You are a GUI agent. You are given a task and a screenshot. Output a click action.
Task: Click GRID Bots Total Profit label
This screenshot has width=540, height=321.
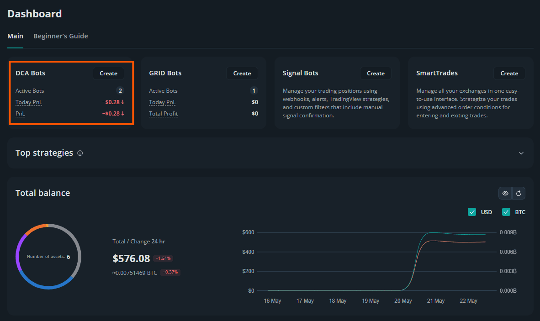point(163,114)
